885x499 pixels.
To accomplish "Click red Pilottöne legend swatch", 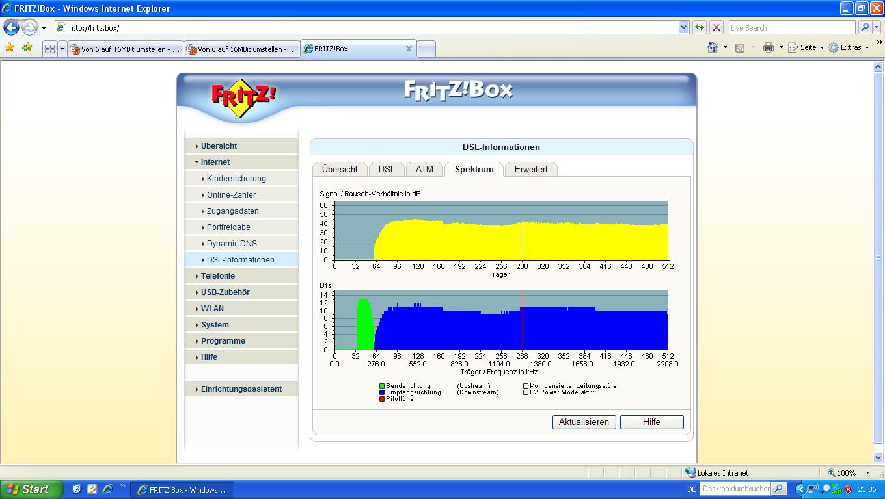I will (x=382, y=399).
